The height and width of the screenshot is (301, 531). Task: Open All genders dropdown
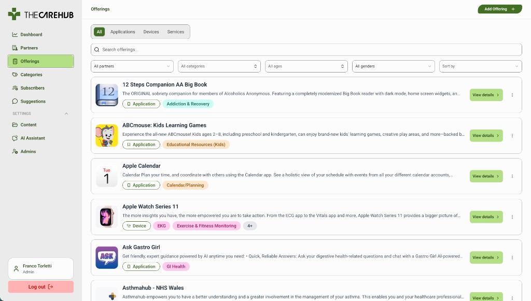[393, 66]
